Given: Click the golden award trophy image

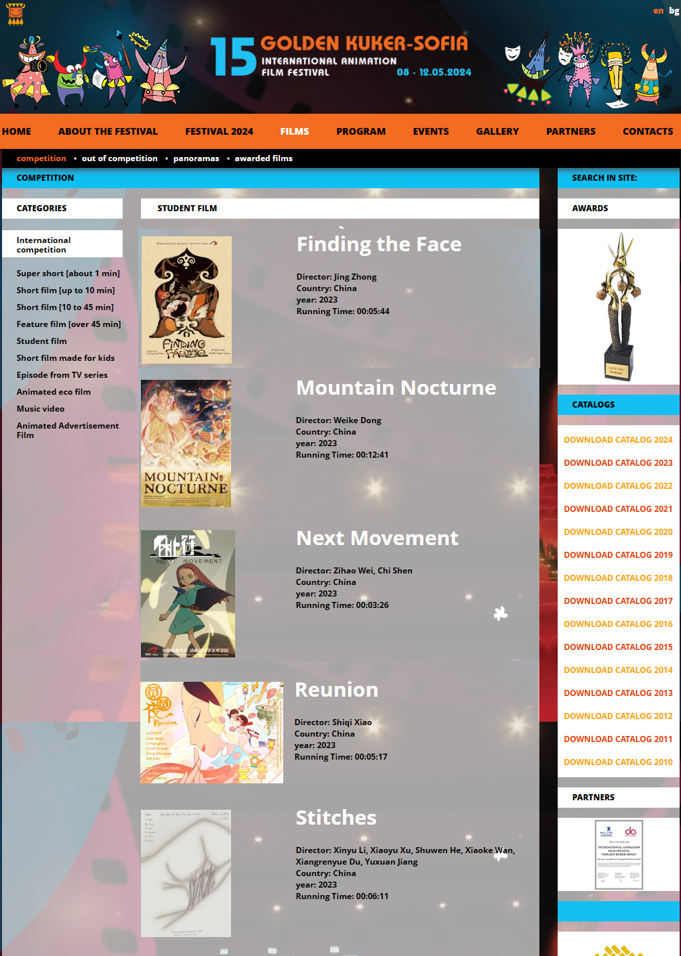Looking at the screenshot, I should coord(618,306).
